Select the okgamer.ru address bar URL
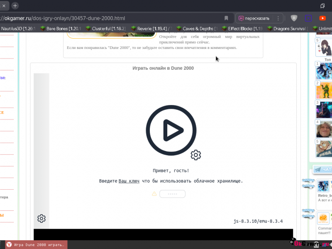The height and width of the screenshot is (249, 332). pos(63,18)
